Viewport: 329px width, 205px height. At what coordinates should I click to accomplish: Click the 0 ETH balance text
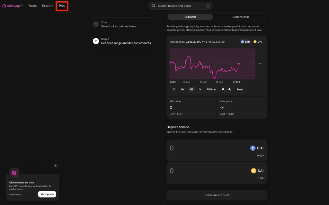click(261, 156)
